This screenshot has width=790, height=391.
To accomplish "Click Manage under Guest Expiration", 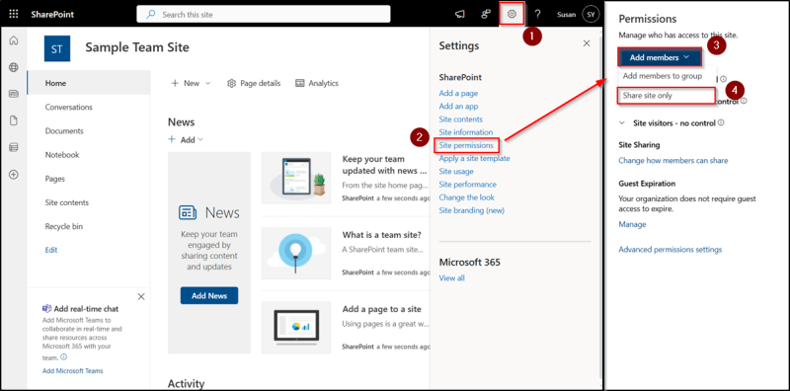I will click(x=632, y=224).
